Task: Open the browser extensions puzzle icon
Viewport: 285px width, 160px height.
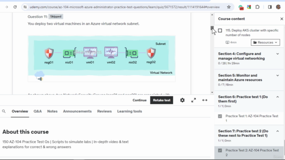Action: (x=257, y=7)
